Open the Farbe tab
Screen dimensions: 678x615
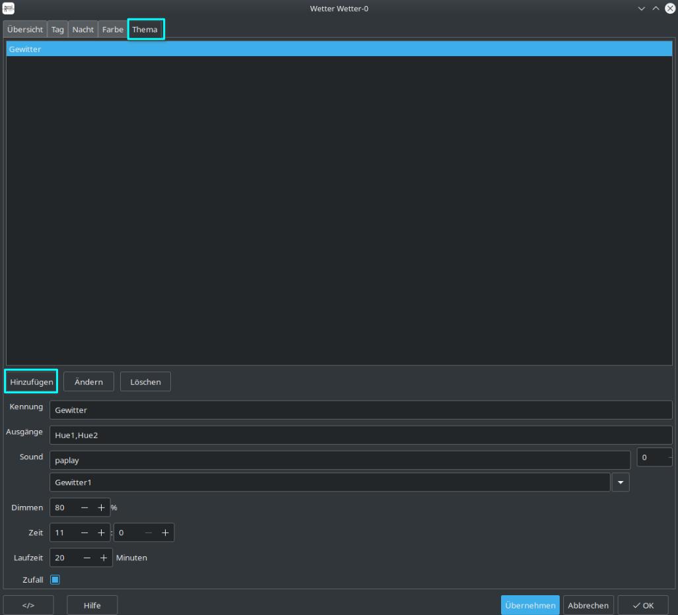[x=112, y=30]
